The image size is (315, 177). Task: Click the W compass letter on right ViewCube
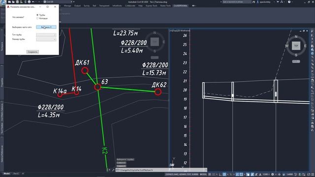287,46
